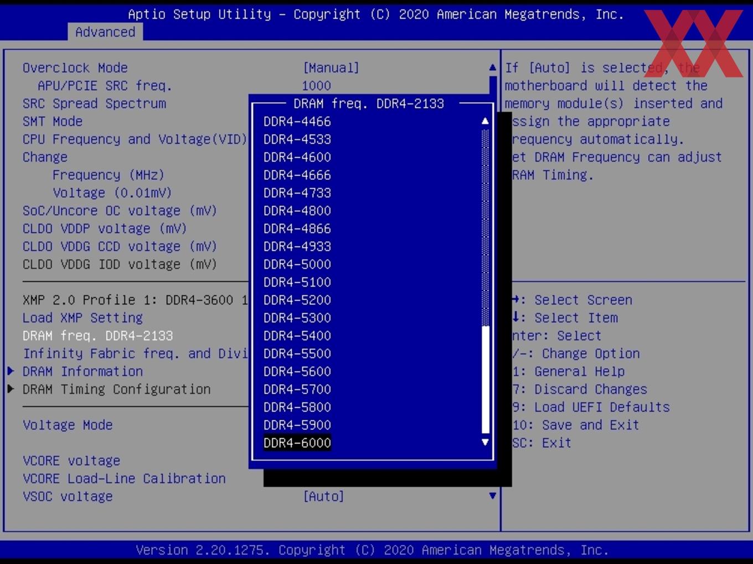Select CLDO VDDP voltage (mV)

pyautogui.click(x=105, y=229)
